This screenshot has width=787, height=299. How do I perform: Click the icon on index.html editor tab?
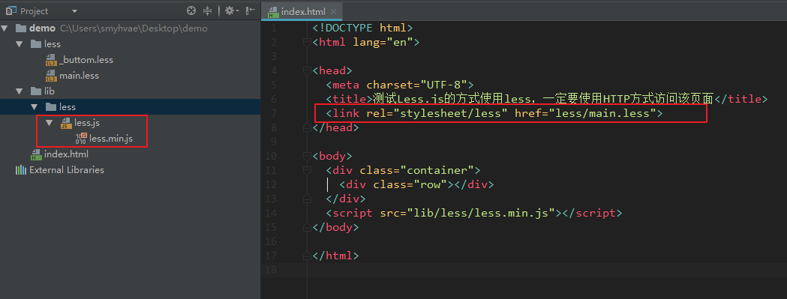point(273,11)
